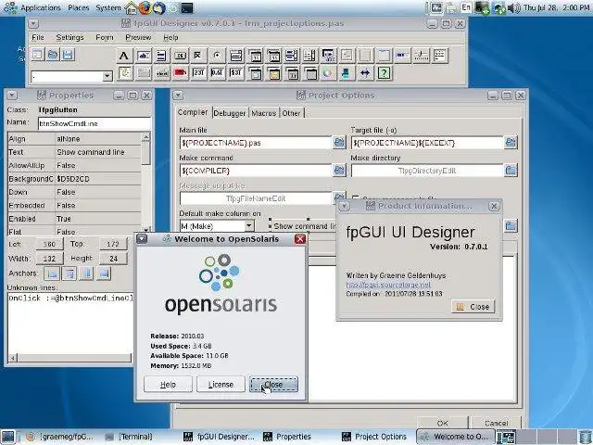
Task: Click OK in the Project Options window
Action: click(x=442, y=423)
